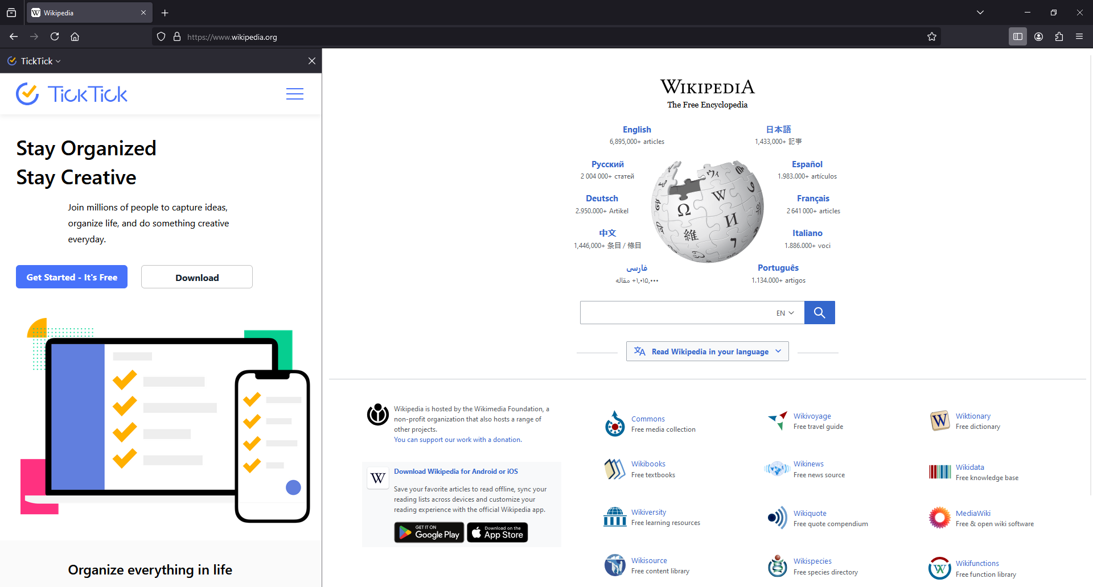Screen dimensions: 1093x587
Task: Open the Wikivoyage project icon
Action: tap(778, 421)
